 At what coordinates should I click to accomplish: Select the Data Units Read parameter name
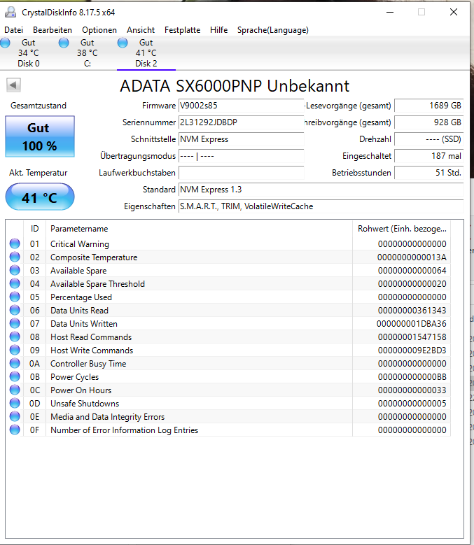(x=79, y=311)
